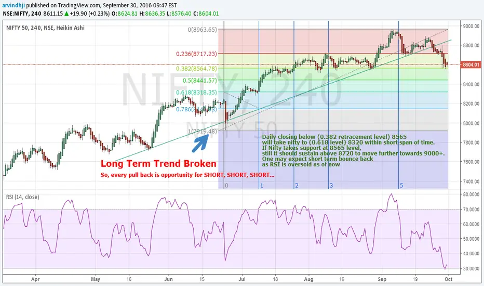The image size is (484, 286).
Task: Click the red 8604.01 current price tag
Action: coord(470,64)
